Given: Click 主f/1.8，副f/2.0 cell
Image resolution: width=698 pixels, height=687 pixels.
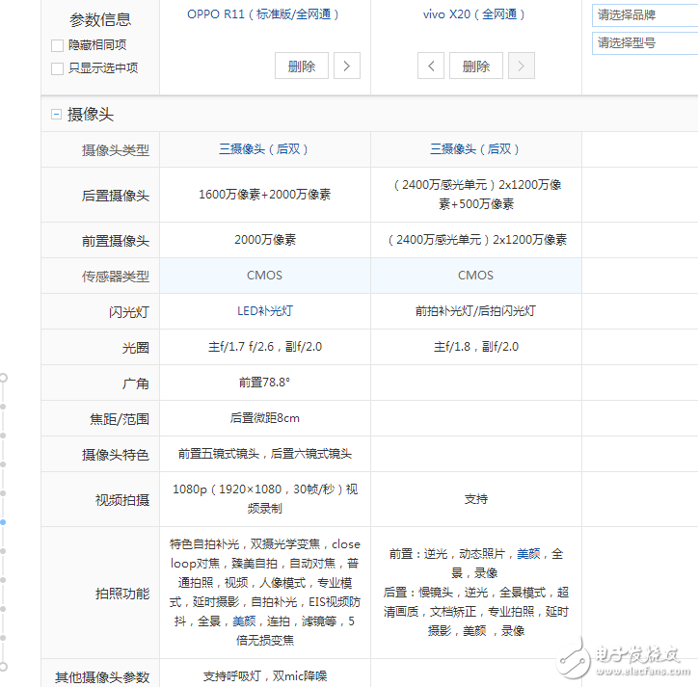Looking at the screenshot, I should point(476,347).
